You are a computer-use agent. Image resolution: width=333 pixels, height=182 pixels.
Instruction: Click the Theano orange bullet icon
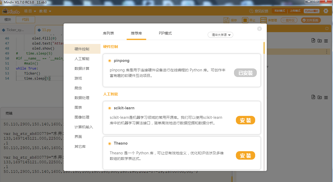[110, 144]
